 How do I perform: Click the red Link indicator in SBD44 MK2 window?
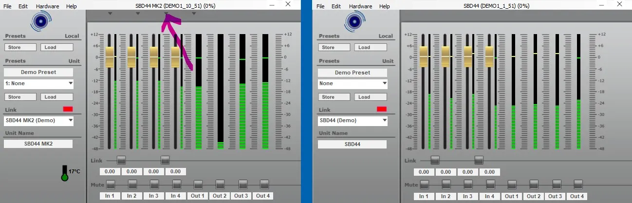[x=68, y=109]
